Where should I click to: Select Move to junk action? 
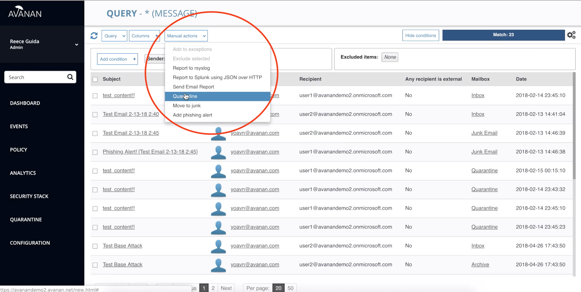[217, 106]
